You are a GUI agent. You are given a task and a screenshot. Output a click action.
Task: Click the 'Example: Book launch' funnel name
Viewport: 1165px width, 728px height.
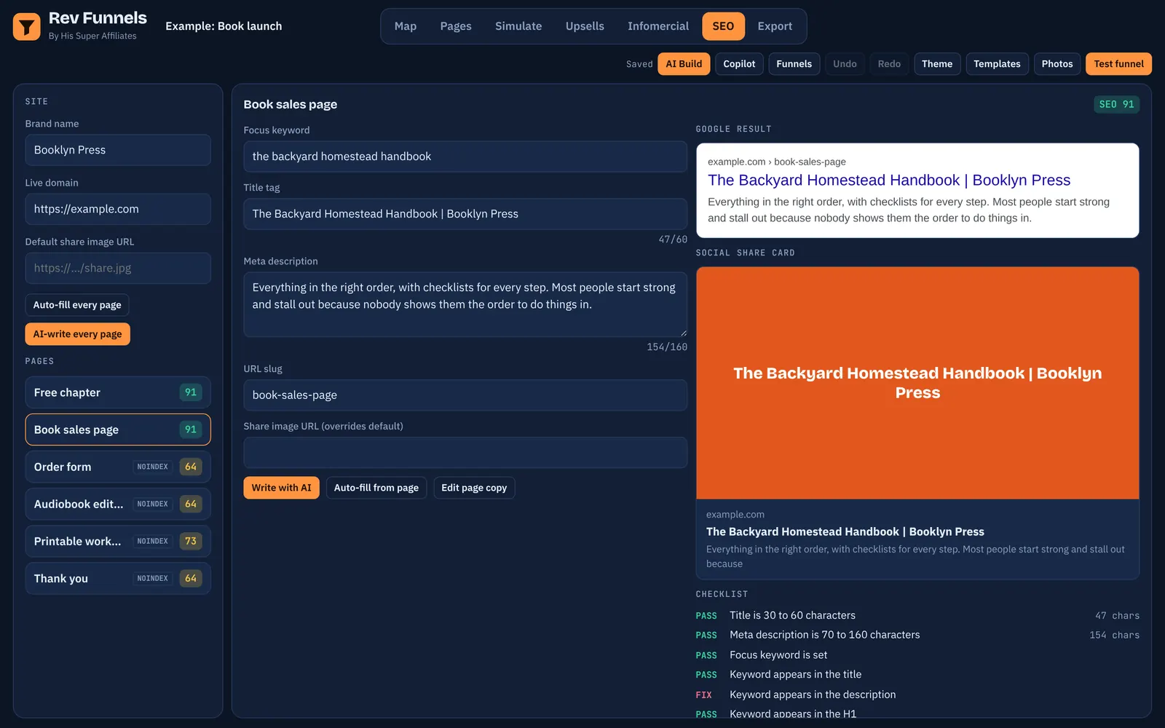(224, 26)
